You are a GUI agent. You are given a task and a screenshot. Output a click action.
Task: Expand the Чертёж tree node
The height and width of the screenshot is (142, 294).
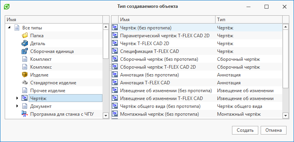17,98
